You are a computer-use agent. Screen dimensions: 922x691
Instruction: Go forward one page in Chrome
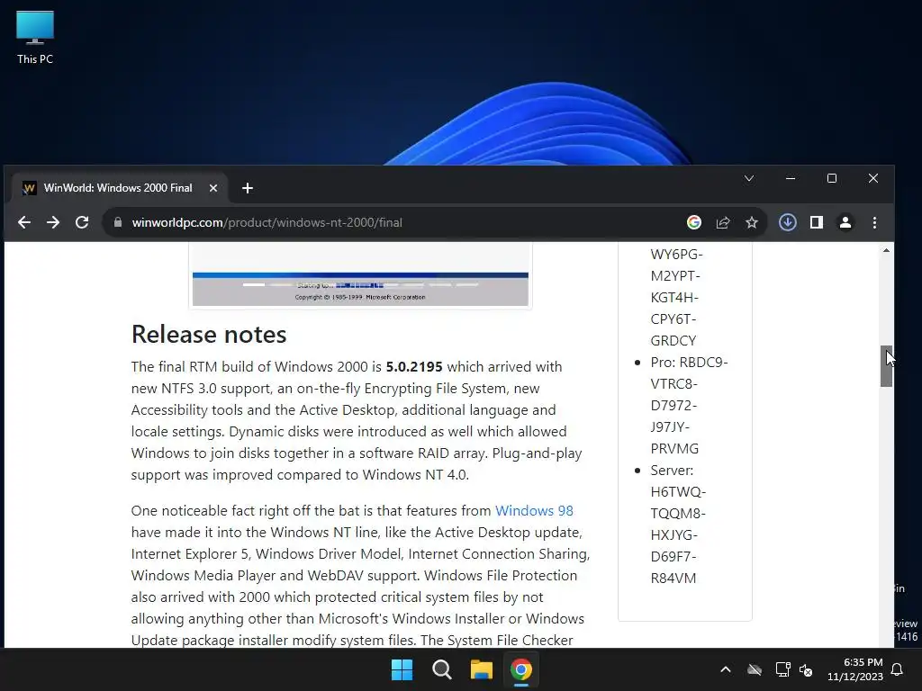tap(53, 222)
